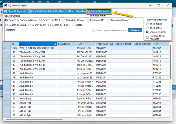Sort by the Name column header
The width and height of the screenshot is (176, 124).
pyautogui.click(x=38, y=44)
